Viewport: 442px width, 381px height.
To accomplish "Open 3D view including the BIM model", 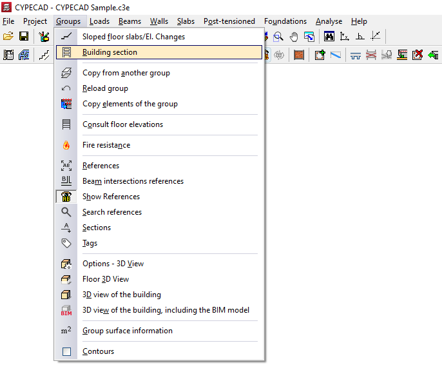I will coord(159,310).
